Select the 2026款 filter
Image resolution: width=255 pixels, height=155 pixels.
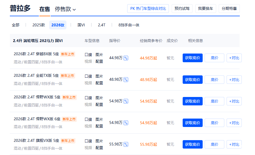click(x=58, y=25)
